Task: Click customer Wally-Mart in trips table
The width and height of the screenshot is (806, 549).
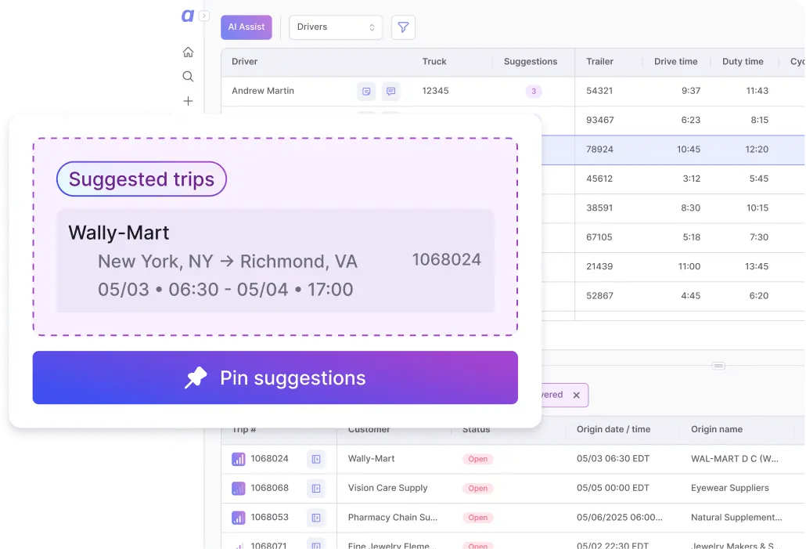Action: [371, 459]
